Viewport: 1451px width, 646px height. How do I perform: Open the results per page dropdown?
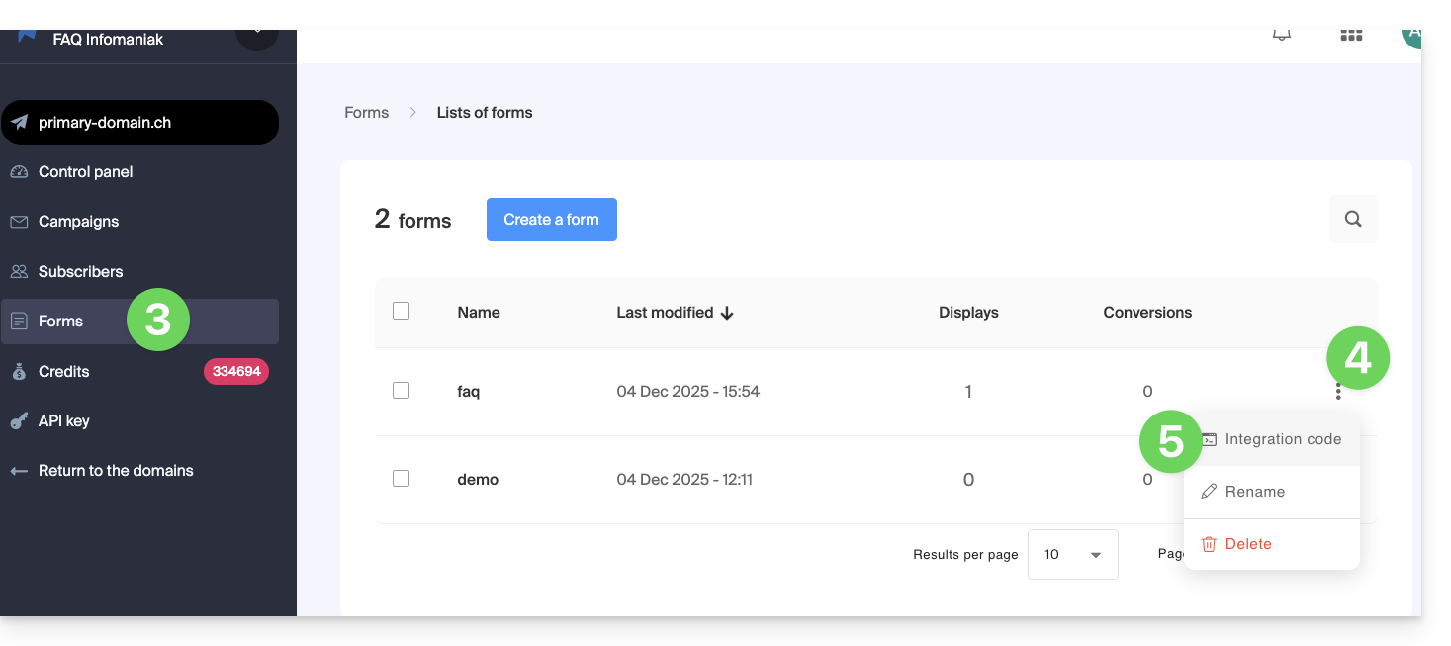click(x=1072, y=554)
